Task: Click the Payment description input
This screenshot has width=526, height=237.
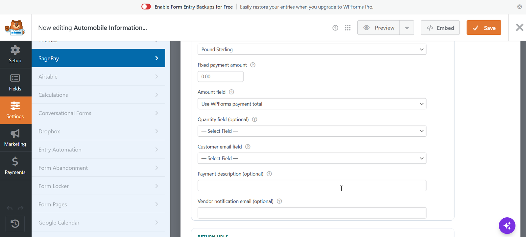Action: 312,186
